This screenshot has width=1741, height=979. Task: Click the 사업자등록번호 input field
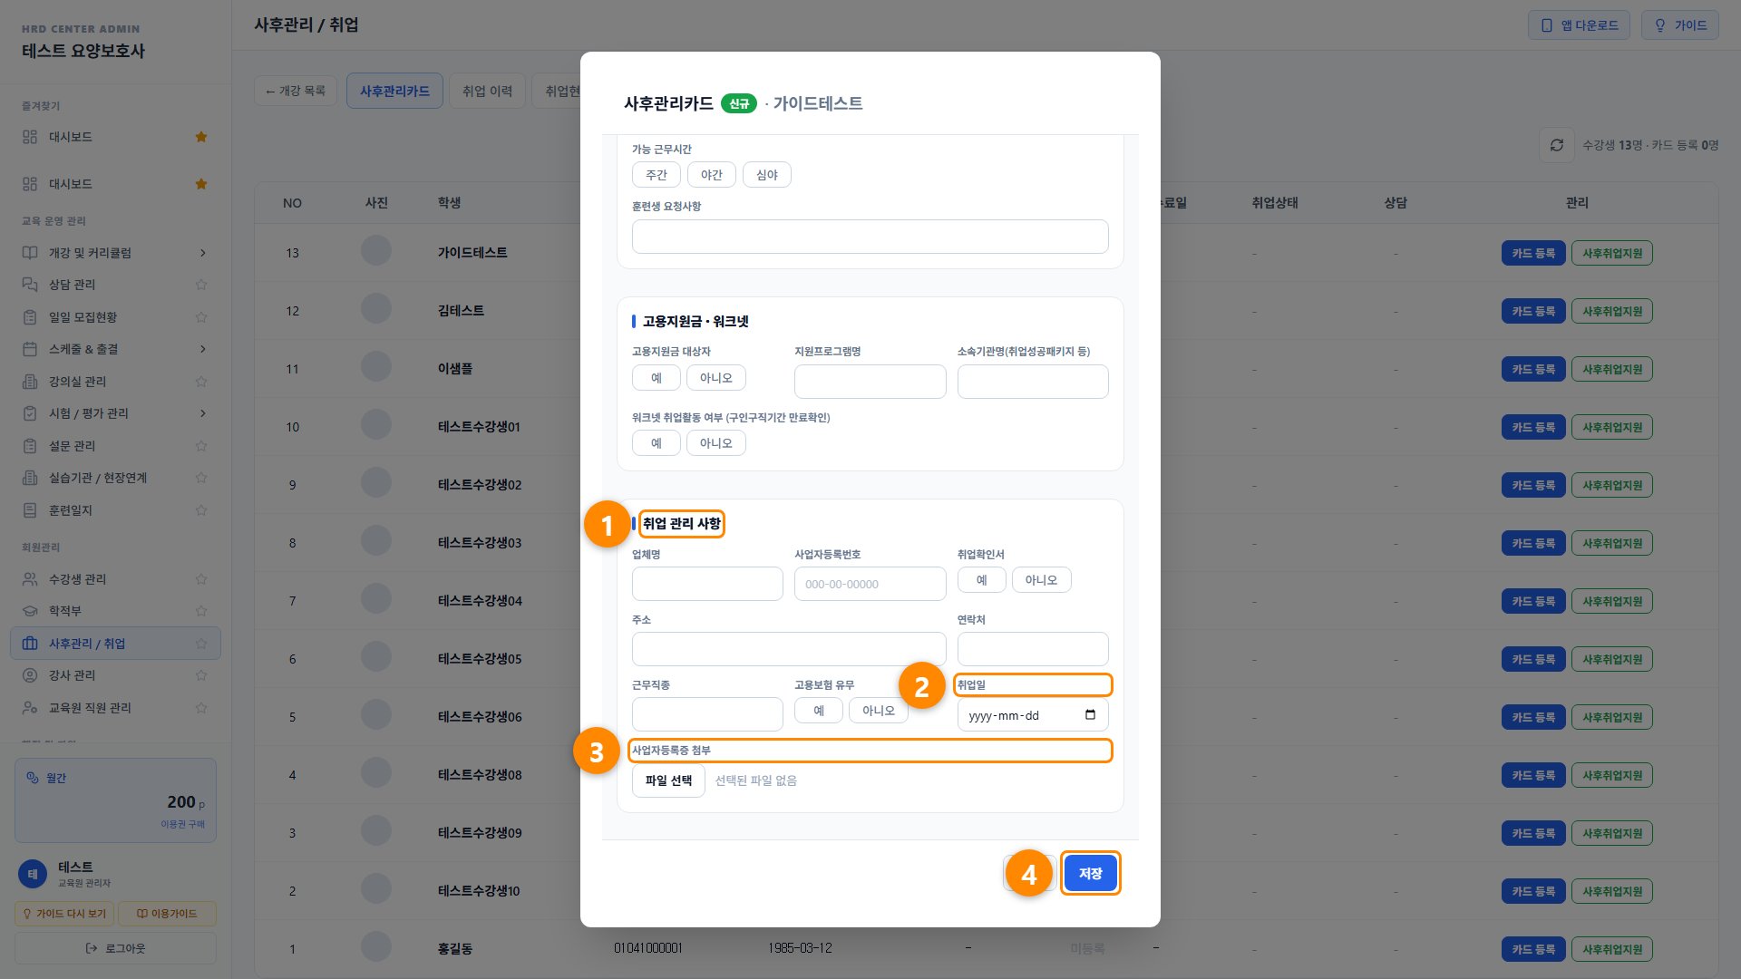[870, 584]
